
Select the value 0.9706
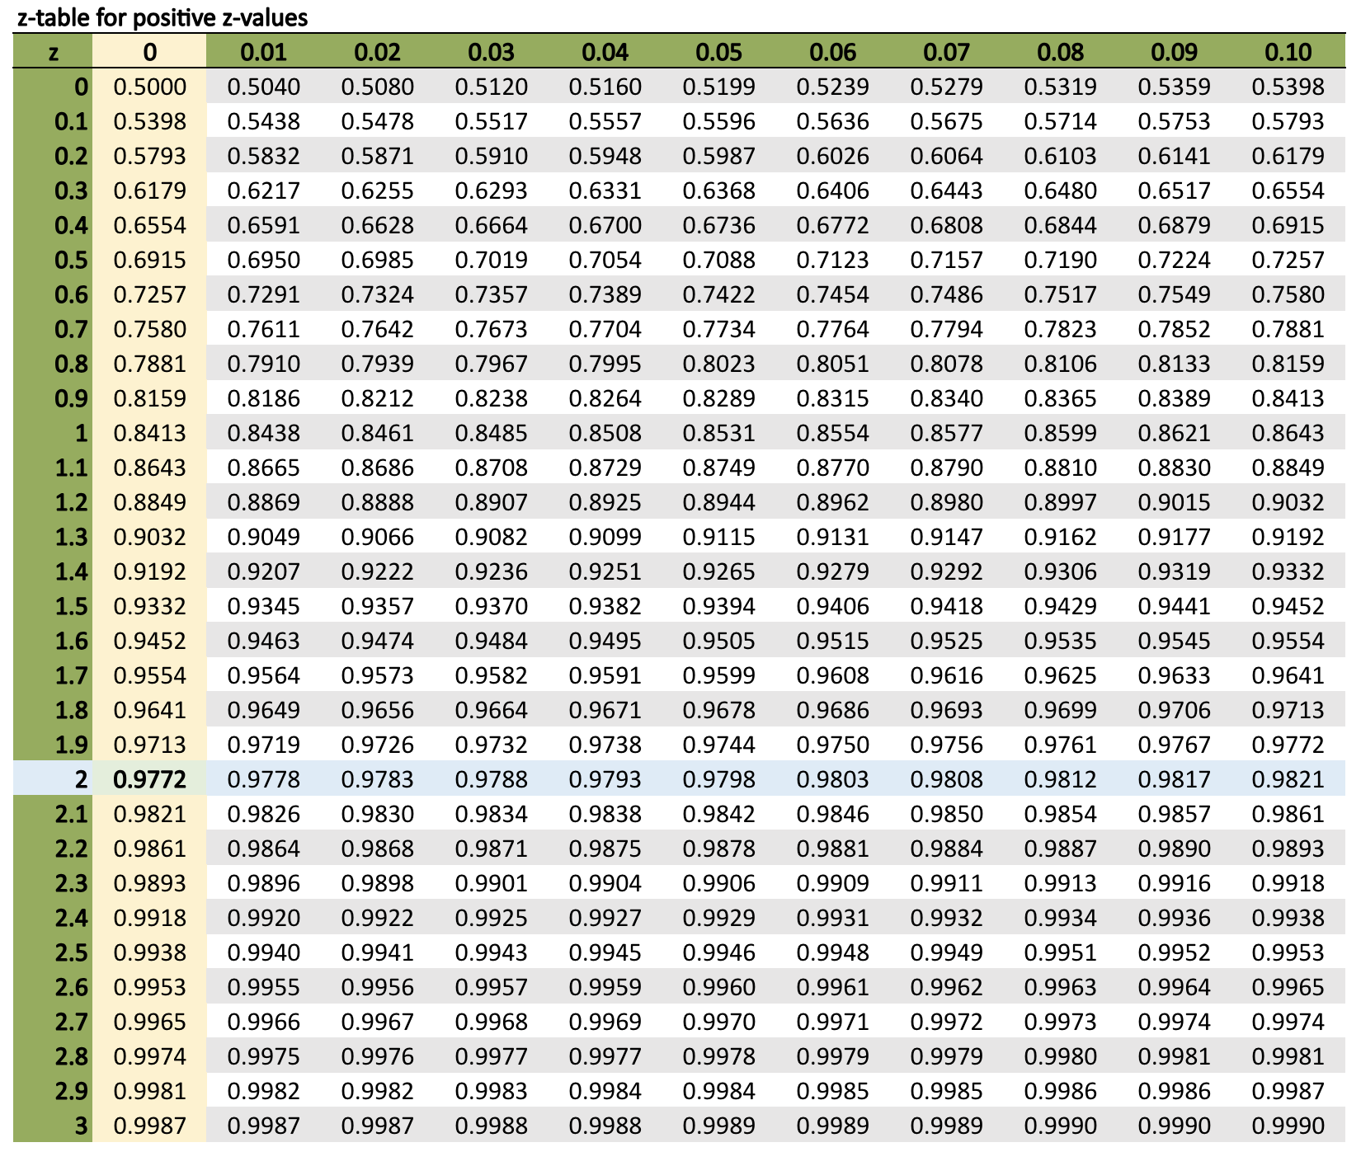[x=1174, y=710]
